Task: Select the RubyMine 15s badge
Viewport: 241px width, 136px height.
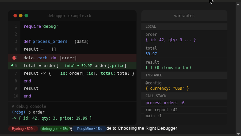Action: pos(89,129)
